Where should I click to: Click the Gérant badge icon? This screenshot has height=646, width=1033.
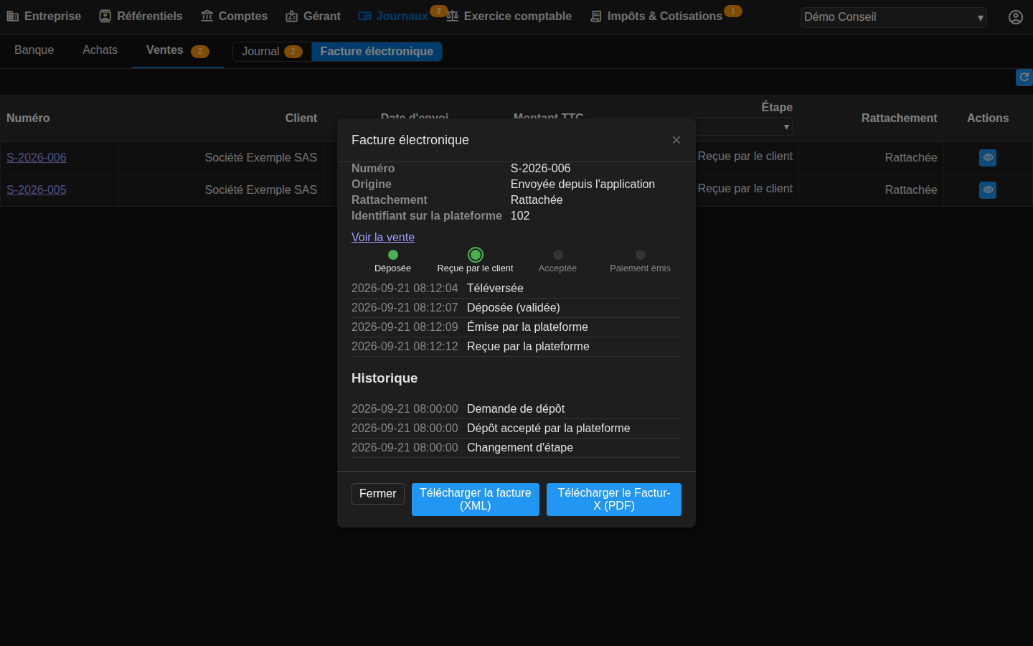point(292,17)
